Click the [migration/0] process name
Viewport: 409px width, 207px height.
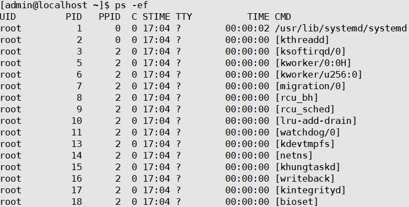click(x=310, y=86)
